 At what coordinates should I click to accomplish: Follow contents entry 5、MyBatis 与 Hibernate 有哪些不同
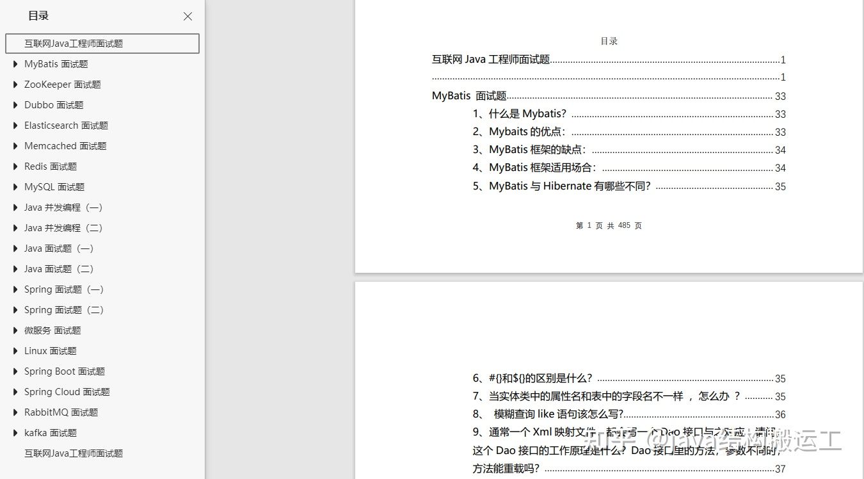point(629,186)
